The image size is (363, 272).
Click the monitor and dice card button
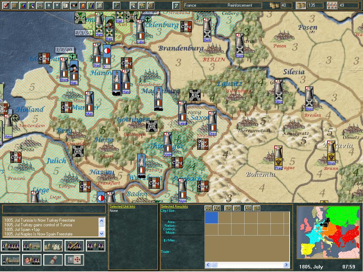74,260
